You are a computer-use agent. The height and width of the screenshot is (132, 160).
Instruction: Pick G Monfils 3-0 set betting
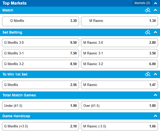pyautogui.click(x=41, y=43)
